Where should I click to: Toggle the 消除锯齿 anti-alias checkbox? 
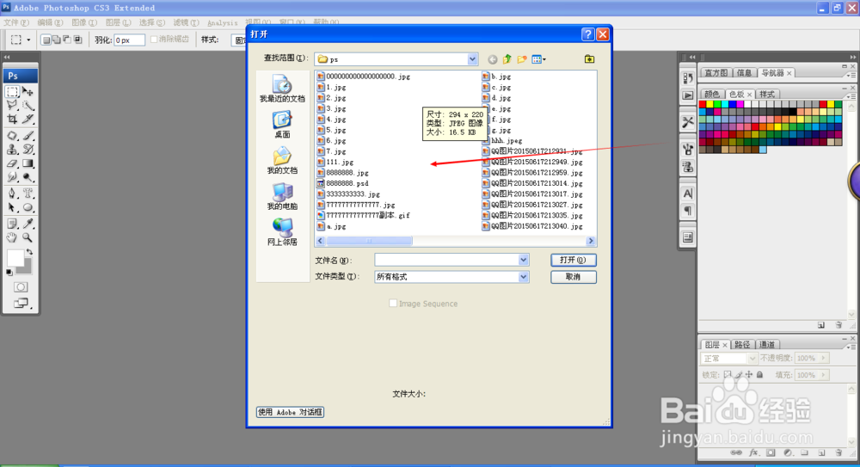click(154, 39)
